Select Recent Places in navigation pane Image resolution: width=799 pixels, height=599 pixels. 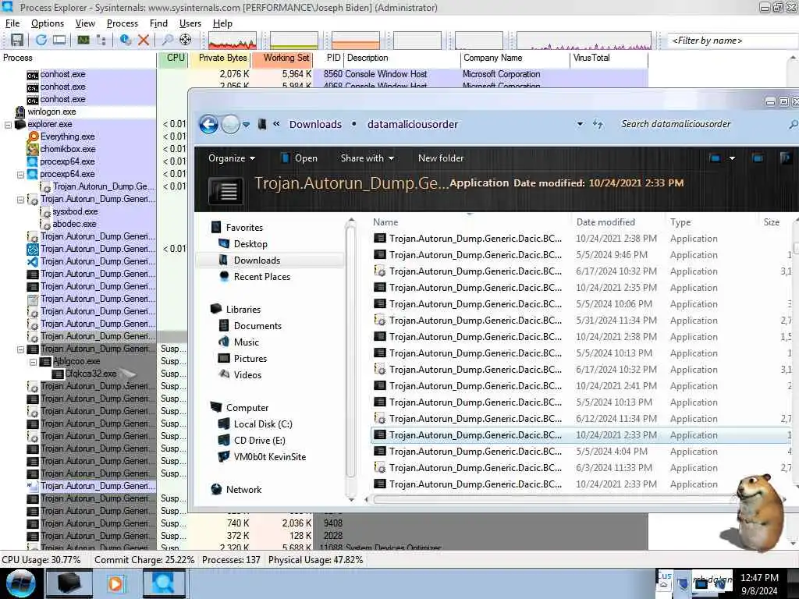262,277
